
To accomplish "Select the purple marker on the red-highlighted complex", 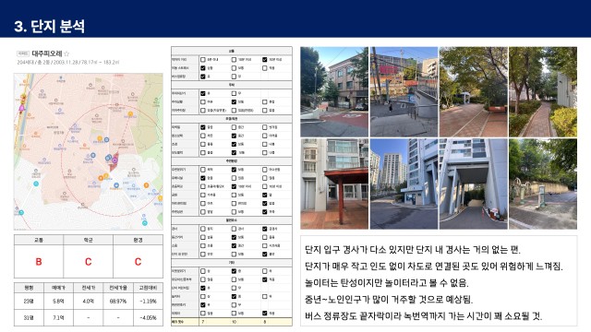I will (x=115, y=160).
